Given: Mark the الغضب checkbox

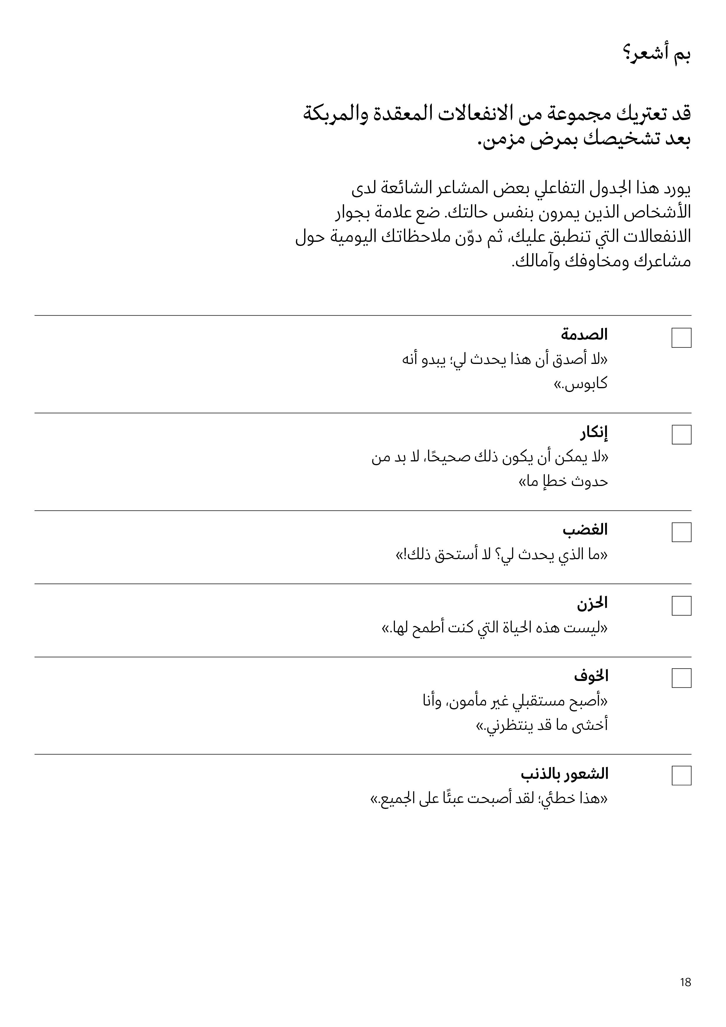Looking at the screenshot, I should [681, 532].
